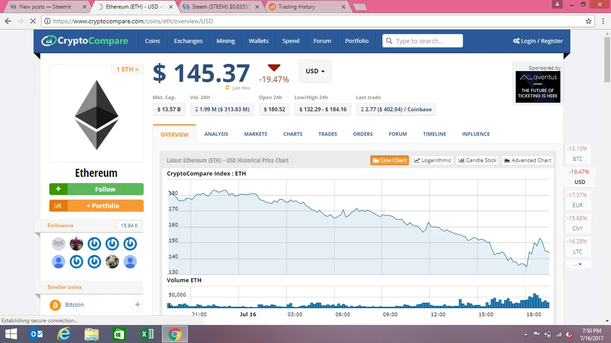Viewport: 611px width, 343px height.
Task: Click the animal photo follower avatar
Action: tap(112, 262)
